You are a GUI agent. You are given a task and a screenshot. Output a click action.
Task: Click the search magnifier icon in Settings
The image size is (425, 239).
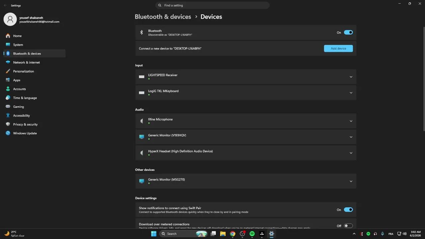coord(160,5)
